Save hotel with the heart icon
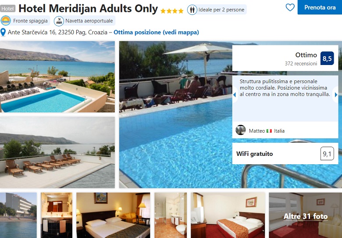This screenshot has height=238, width=342. (x=290, y=7)
